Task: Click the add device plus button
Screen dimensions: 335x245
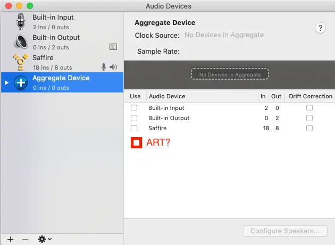Action: coord(10,239)
